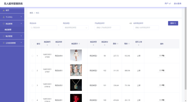
Task: Click the sort arrows in 商品编号 column header
Action: pos(47,45)
